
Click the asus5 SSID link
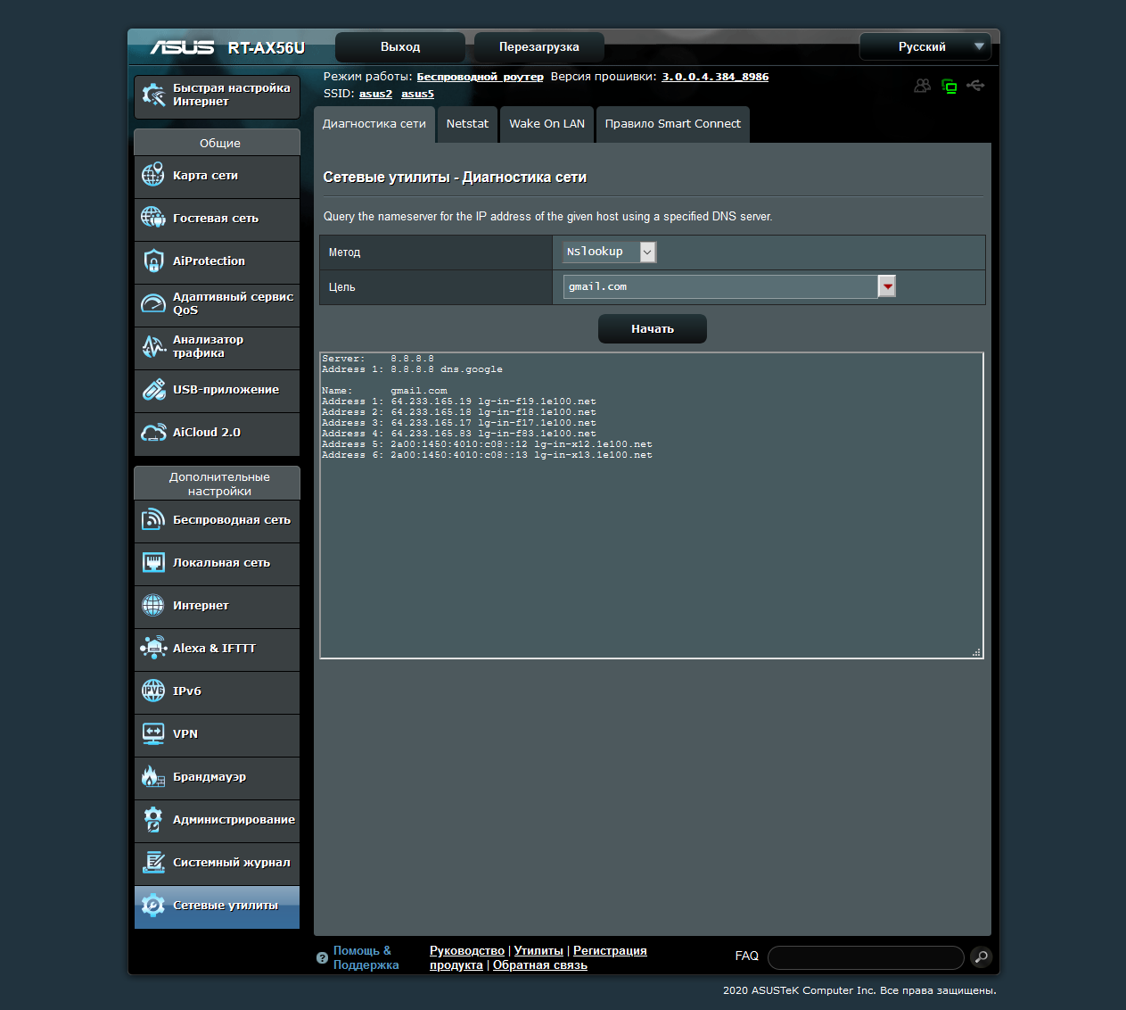coord(417,94)
